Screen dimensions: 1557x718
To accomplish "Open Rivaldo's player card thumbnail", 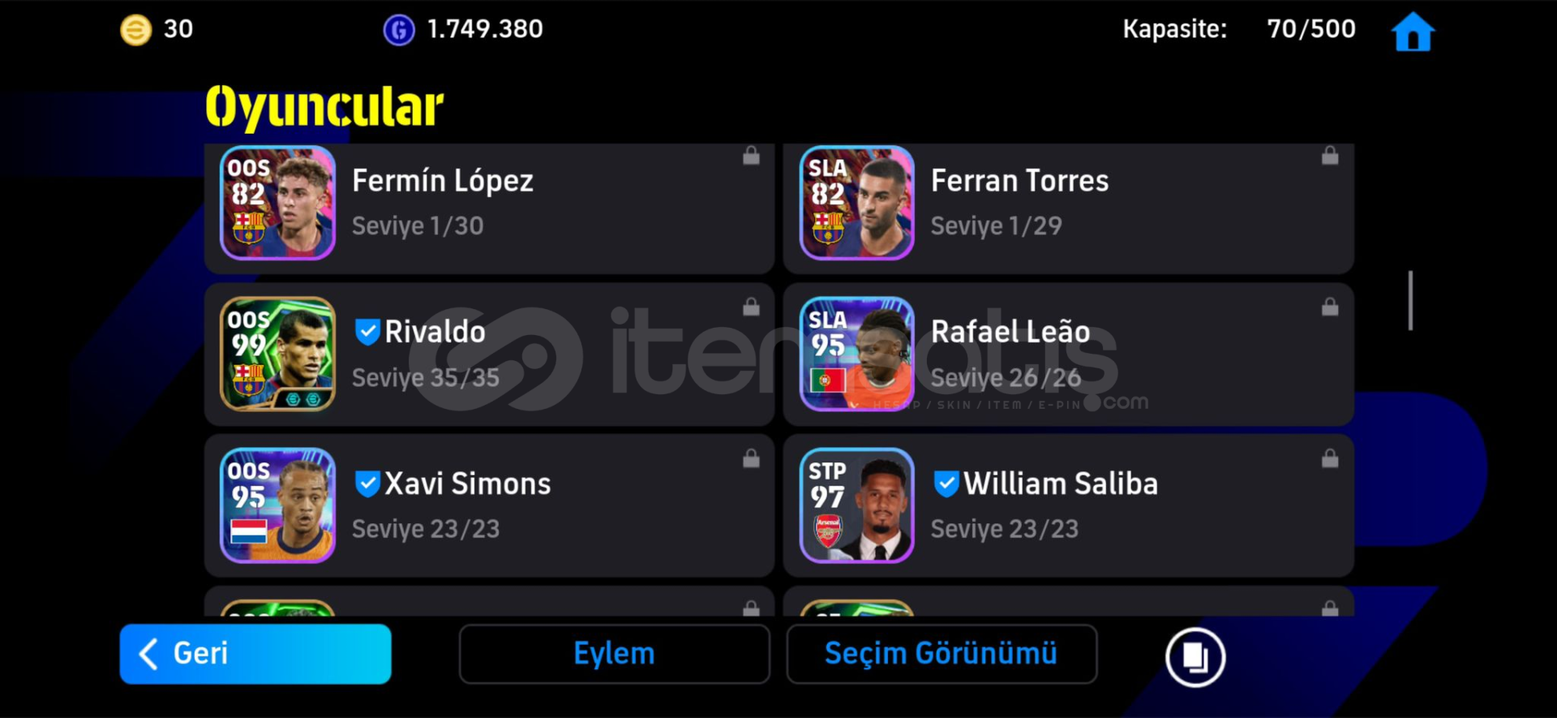I will point(277,354).
